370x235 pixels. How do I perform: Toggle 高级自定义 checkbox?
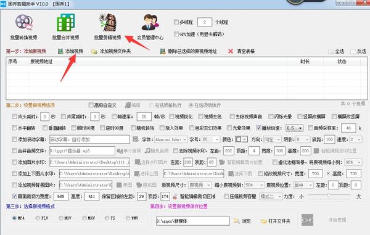click(x=91, y=105)
